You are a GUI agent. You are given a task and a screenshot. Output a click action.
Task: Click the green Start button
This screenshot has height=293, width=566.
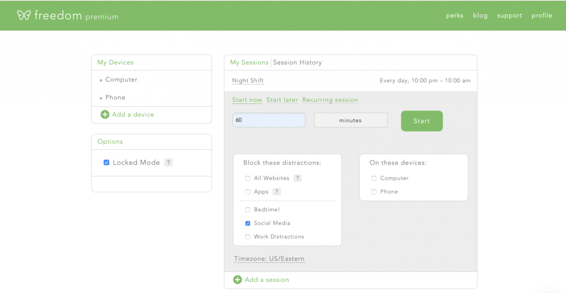[422, 121]
